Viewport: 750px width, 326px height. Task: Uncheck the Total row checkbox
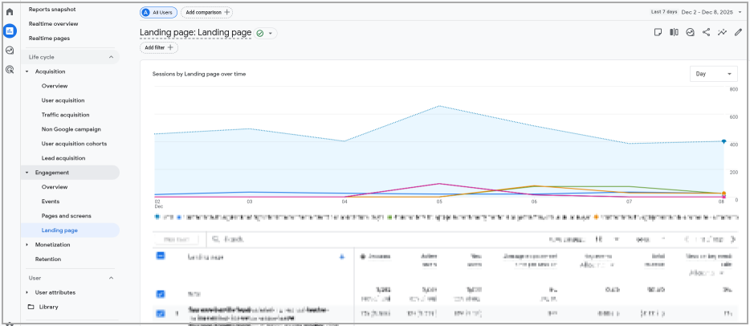tap(161, 294)
